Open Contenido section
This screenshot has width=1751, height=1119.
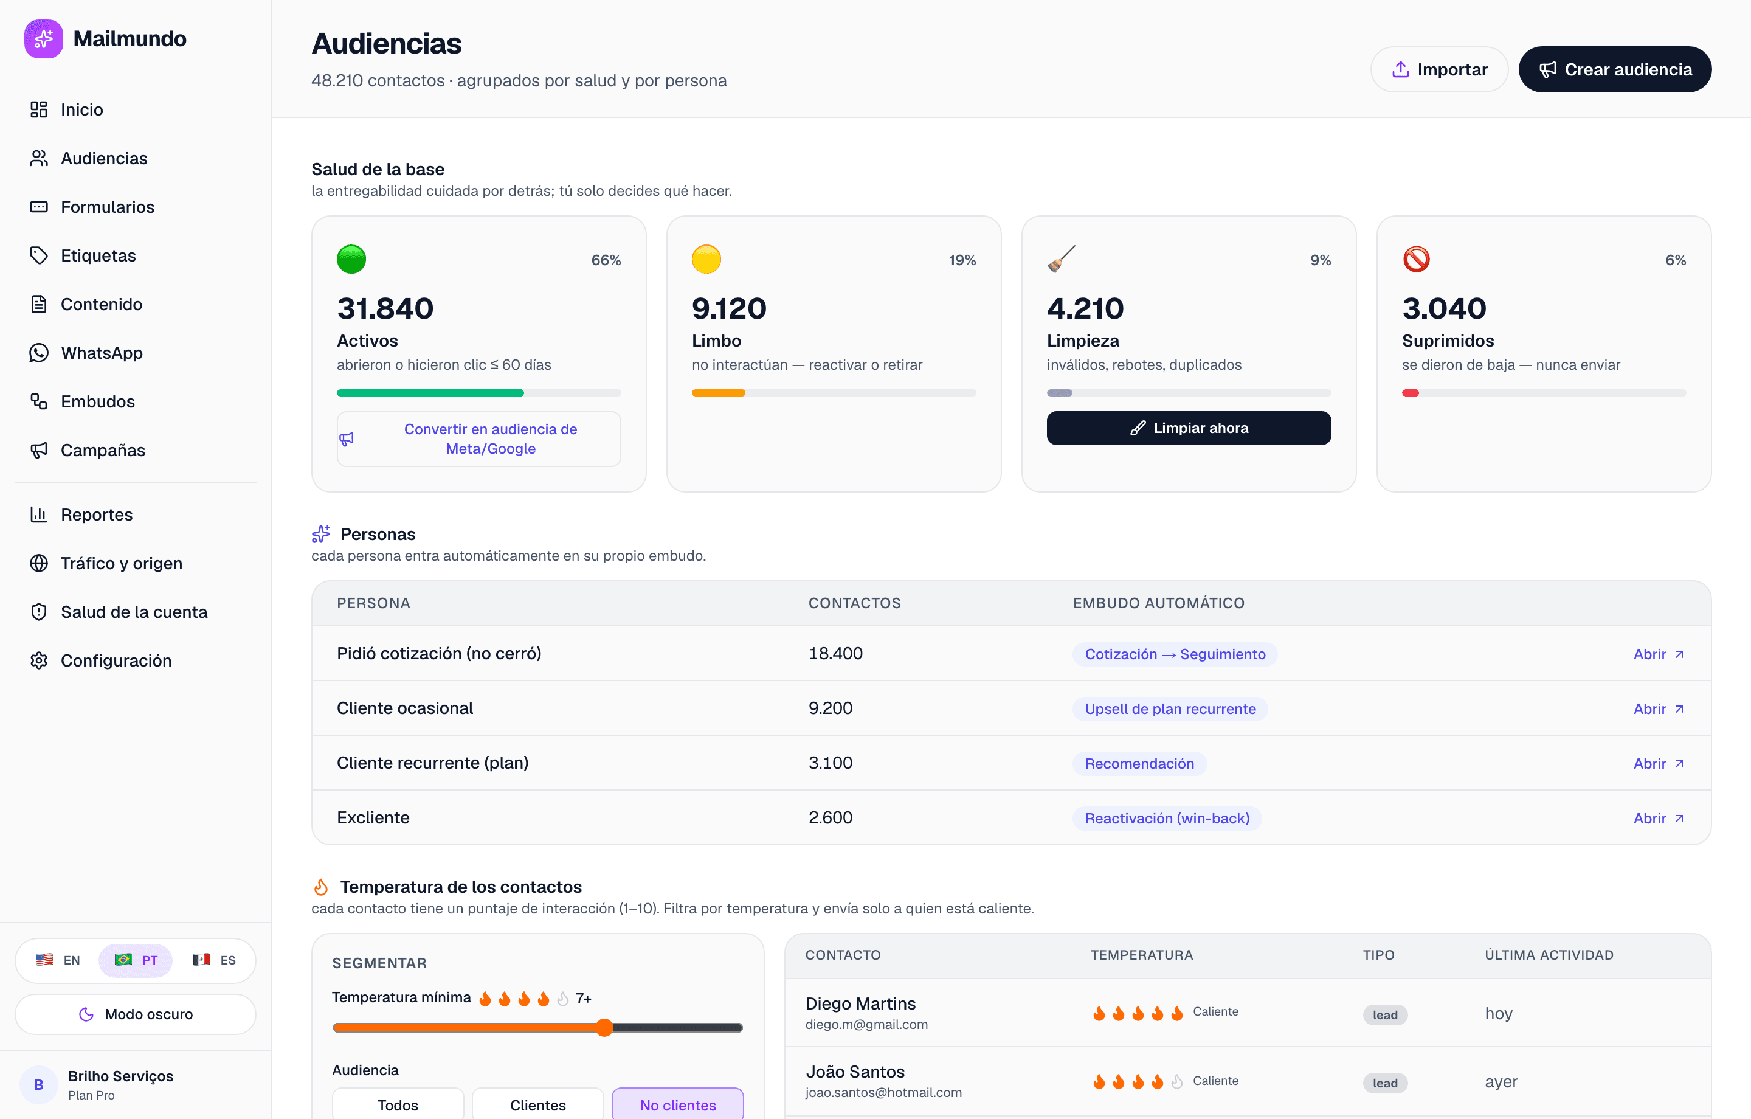pyautogui.click(x=135, y=304)
